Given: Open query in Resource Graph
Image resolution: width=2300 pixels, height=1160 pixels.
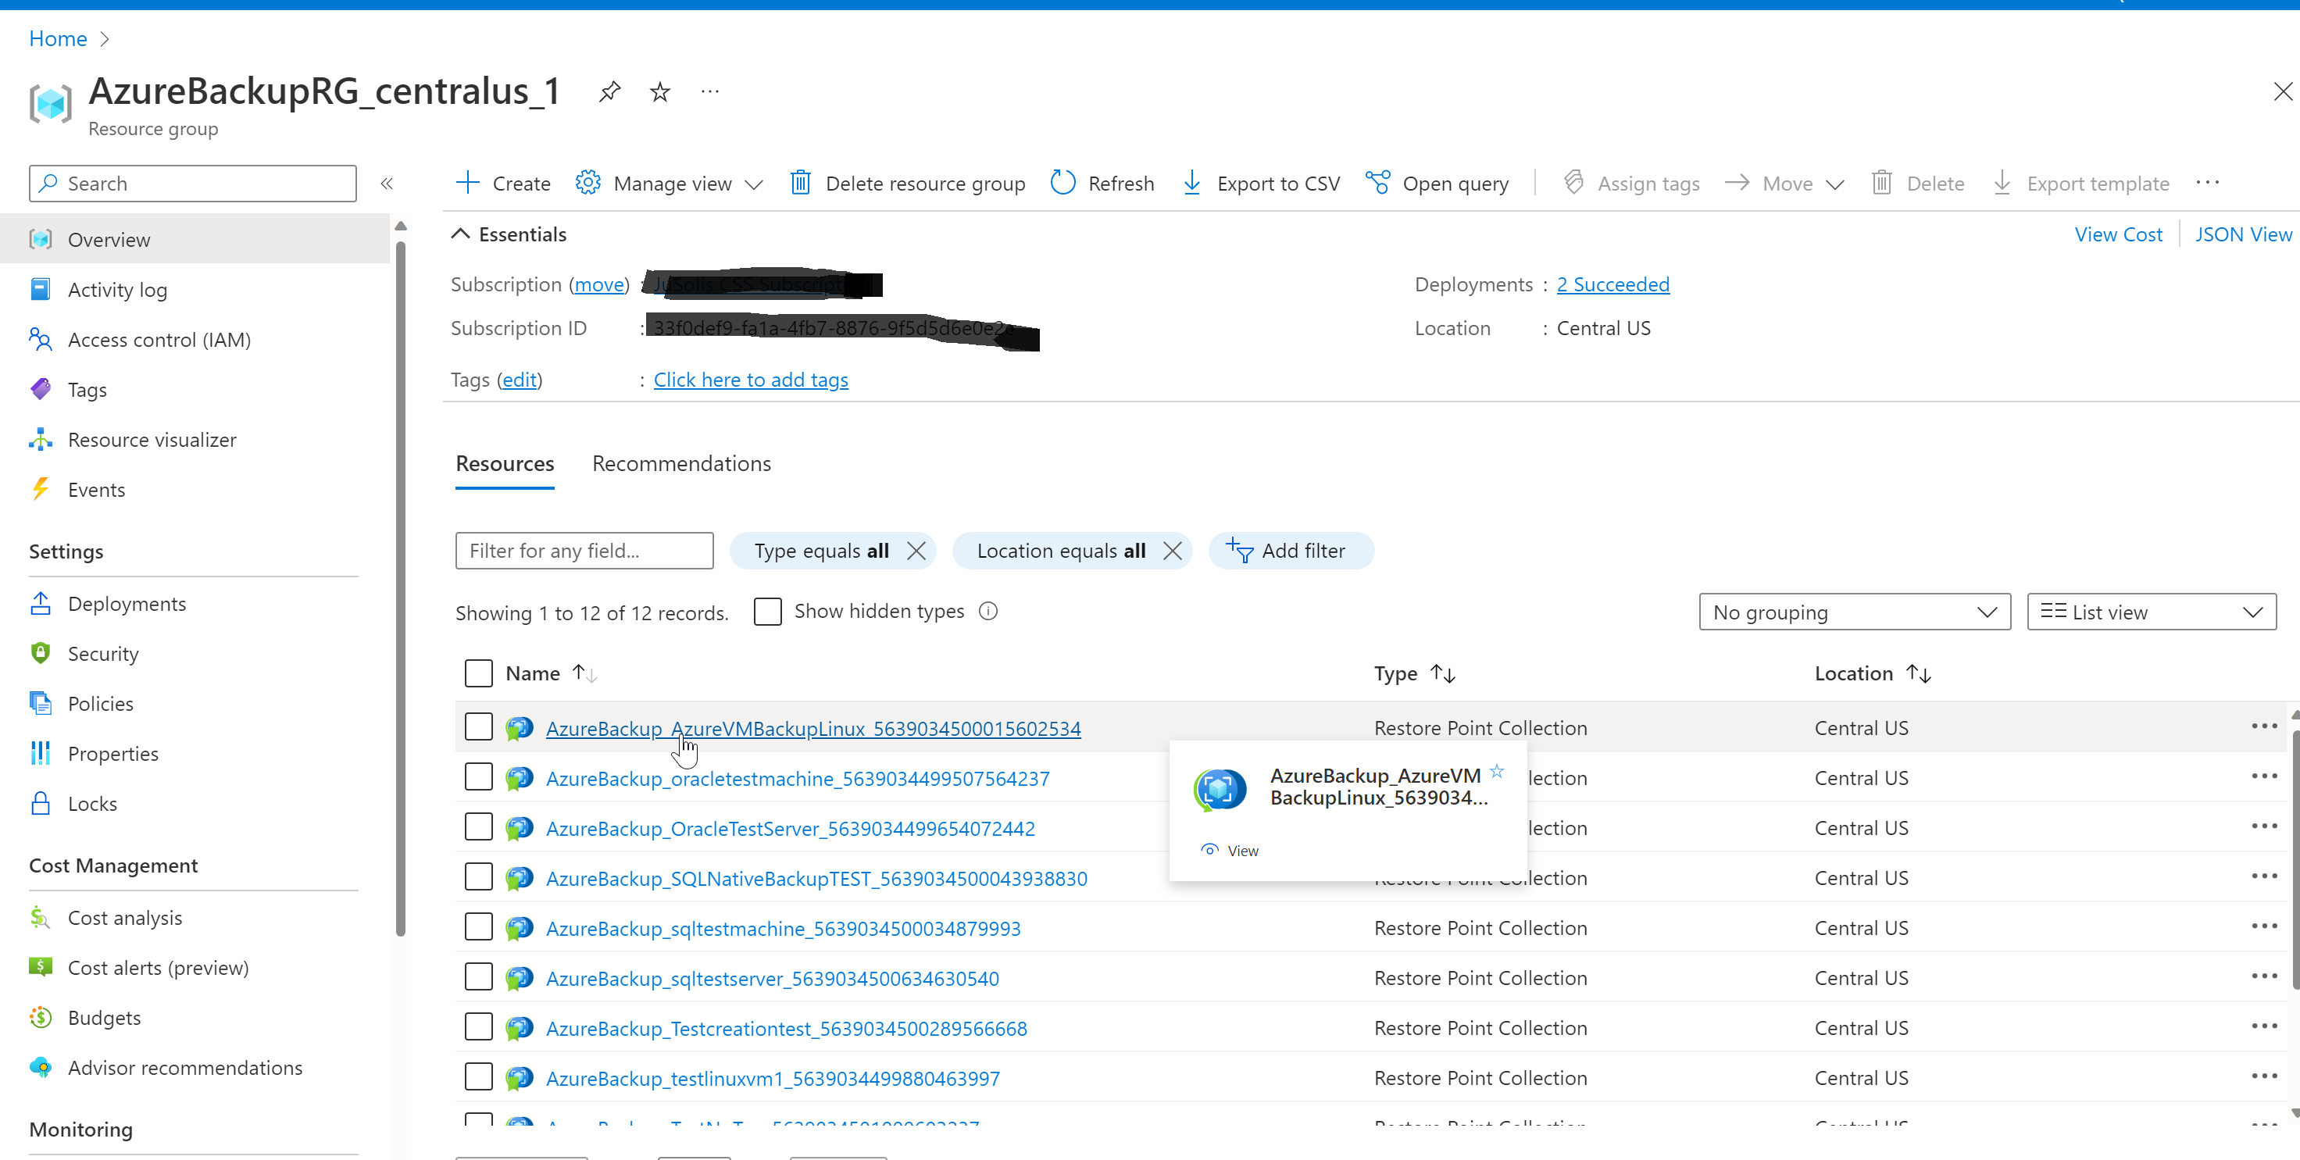Looking at the screenshot, I should point(1437,183).
